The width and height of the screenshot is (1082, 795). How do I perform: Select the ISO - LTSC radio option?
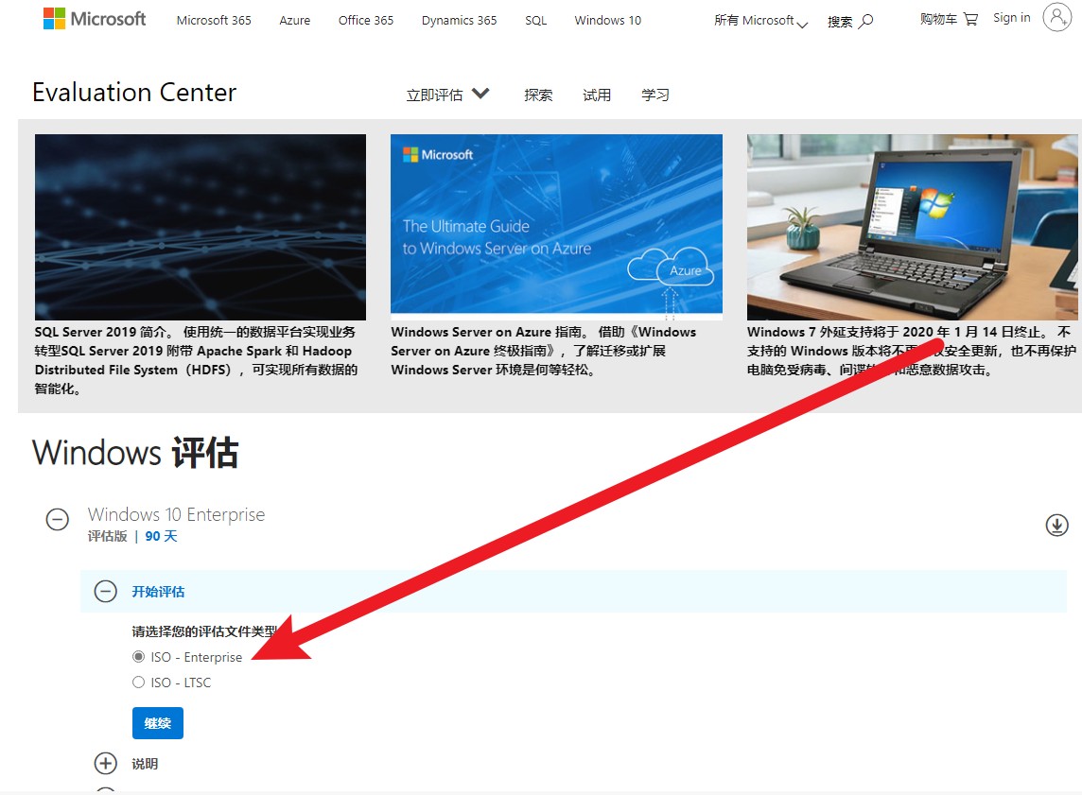tap(139, 682)
